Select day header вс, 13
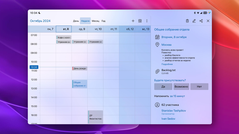This screenshot has width=239, height=134. click(x=143, y=29)
